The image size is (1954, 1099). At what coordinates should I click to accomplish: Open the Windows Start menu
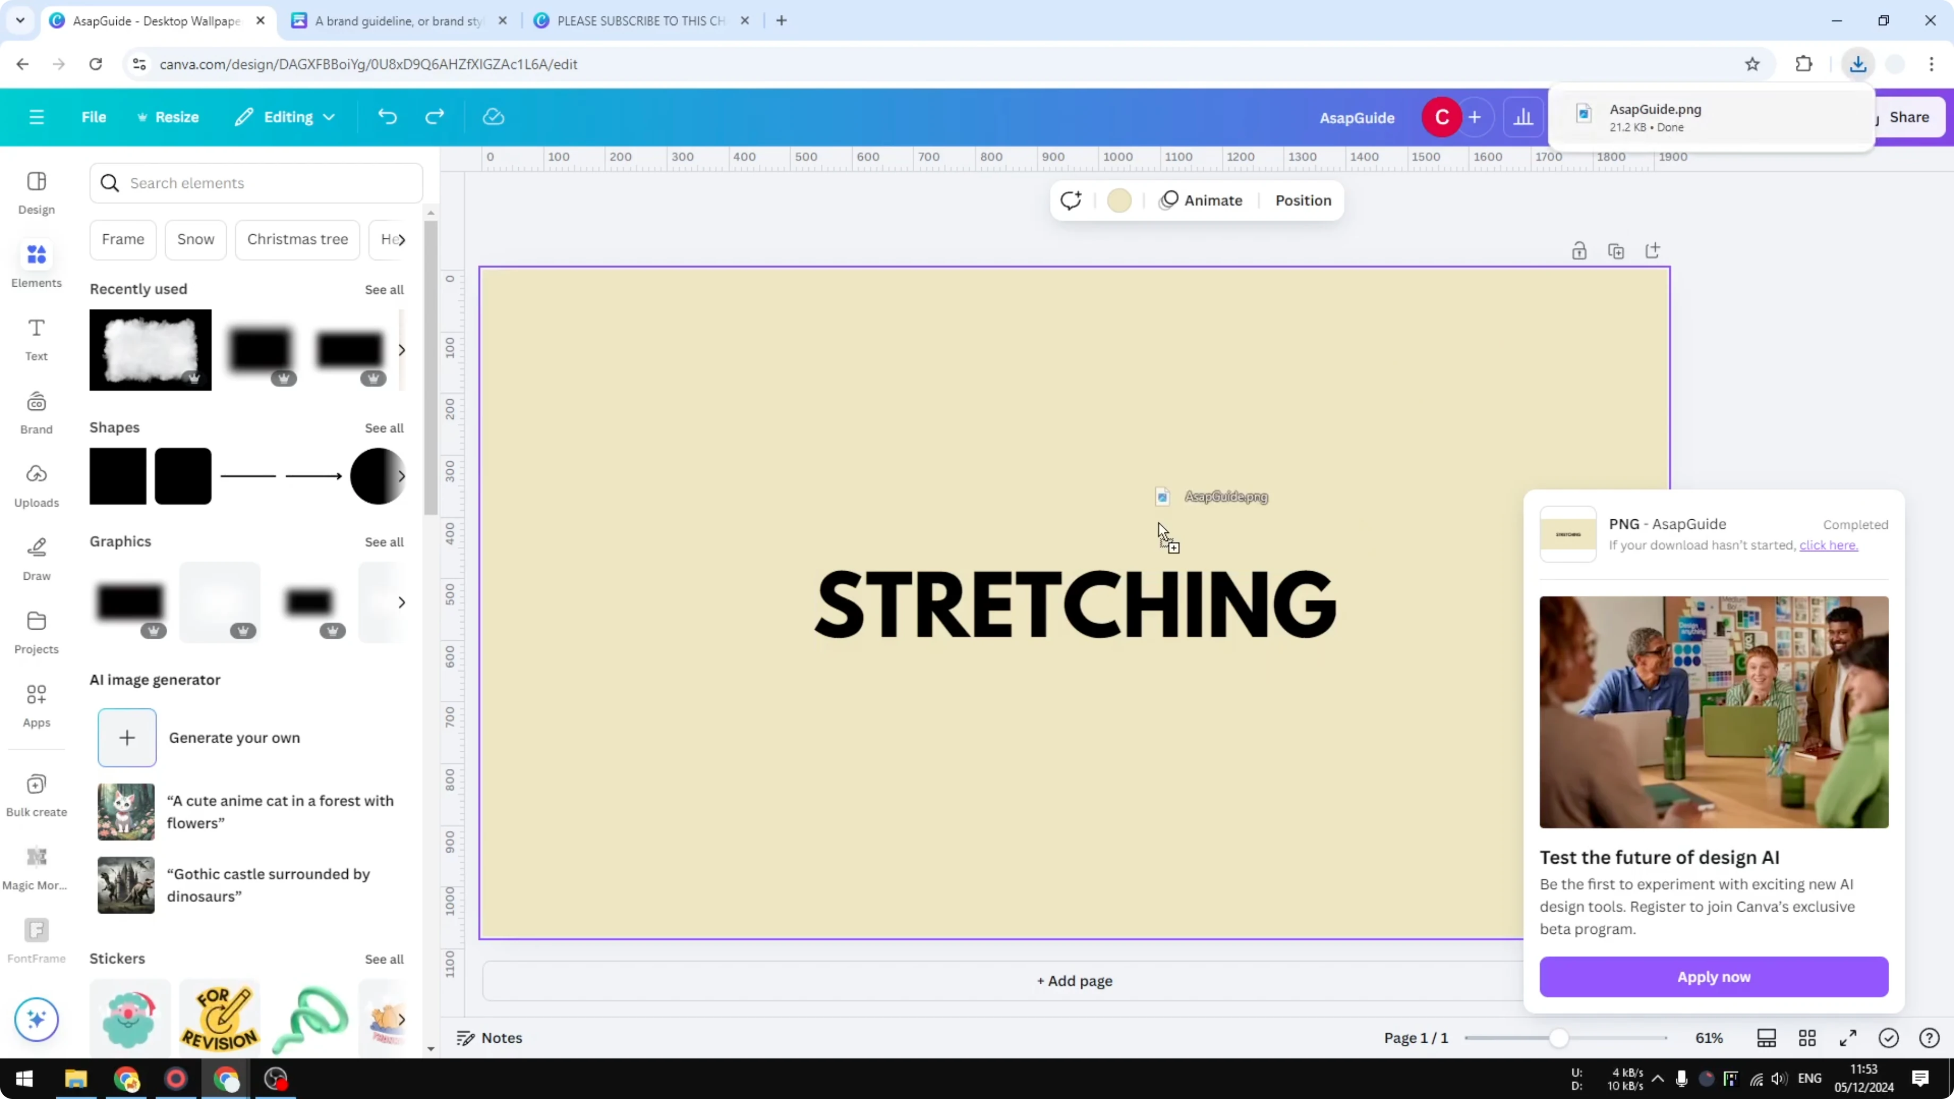[24, 1078]
